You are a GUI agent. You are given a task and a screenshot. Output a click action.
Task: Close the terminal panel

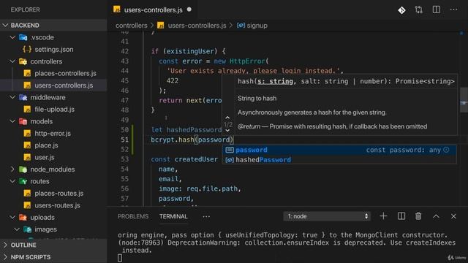tap(453, 216)
